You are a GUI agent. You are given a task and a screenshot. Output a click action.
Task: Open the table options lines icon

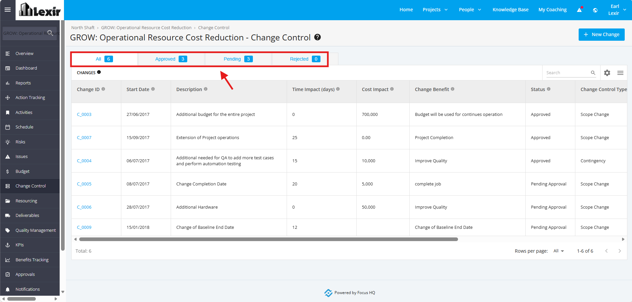[620, 73]
